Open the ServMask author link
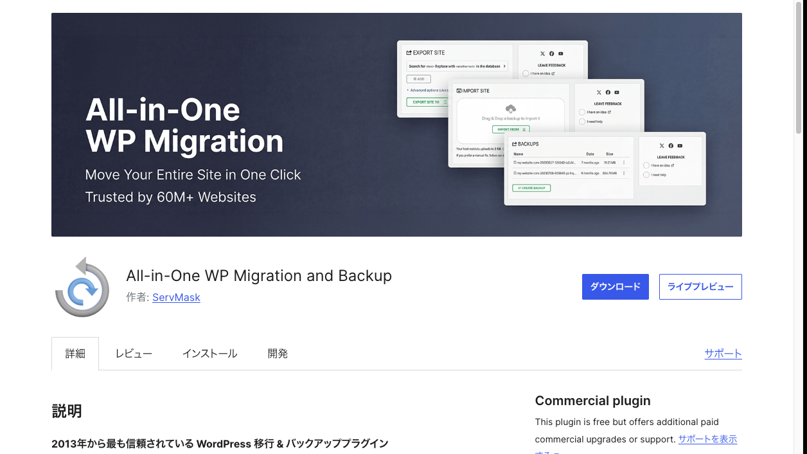This screenshot has height=454, width=807. click(176, 297)
